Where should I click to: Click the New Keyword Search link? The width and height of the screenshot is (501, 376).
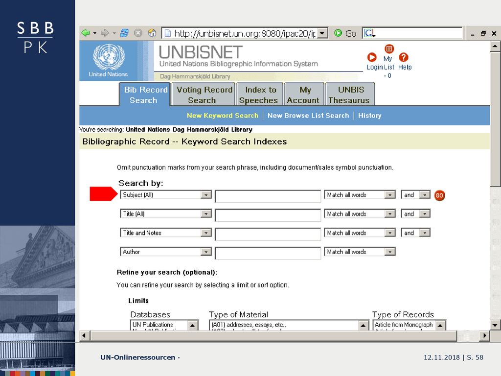click(x=223, y=116)
